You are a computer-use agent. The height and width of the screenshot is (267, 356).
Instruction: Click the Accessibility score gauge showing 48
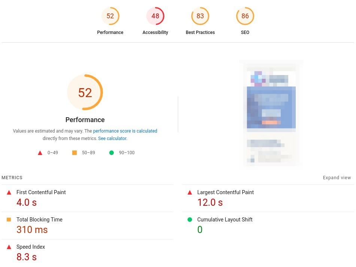pyautogui.click(x=155, y=16)
